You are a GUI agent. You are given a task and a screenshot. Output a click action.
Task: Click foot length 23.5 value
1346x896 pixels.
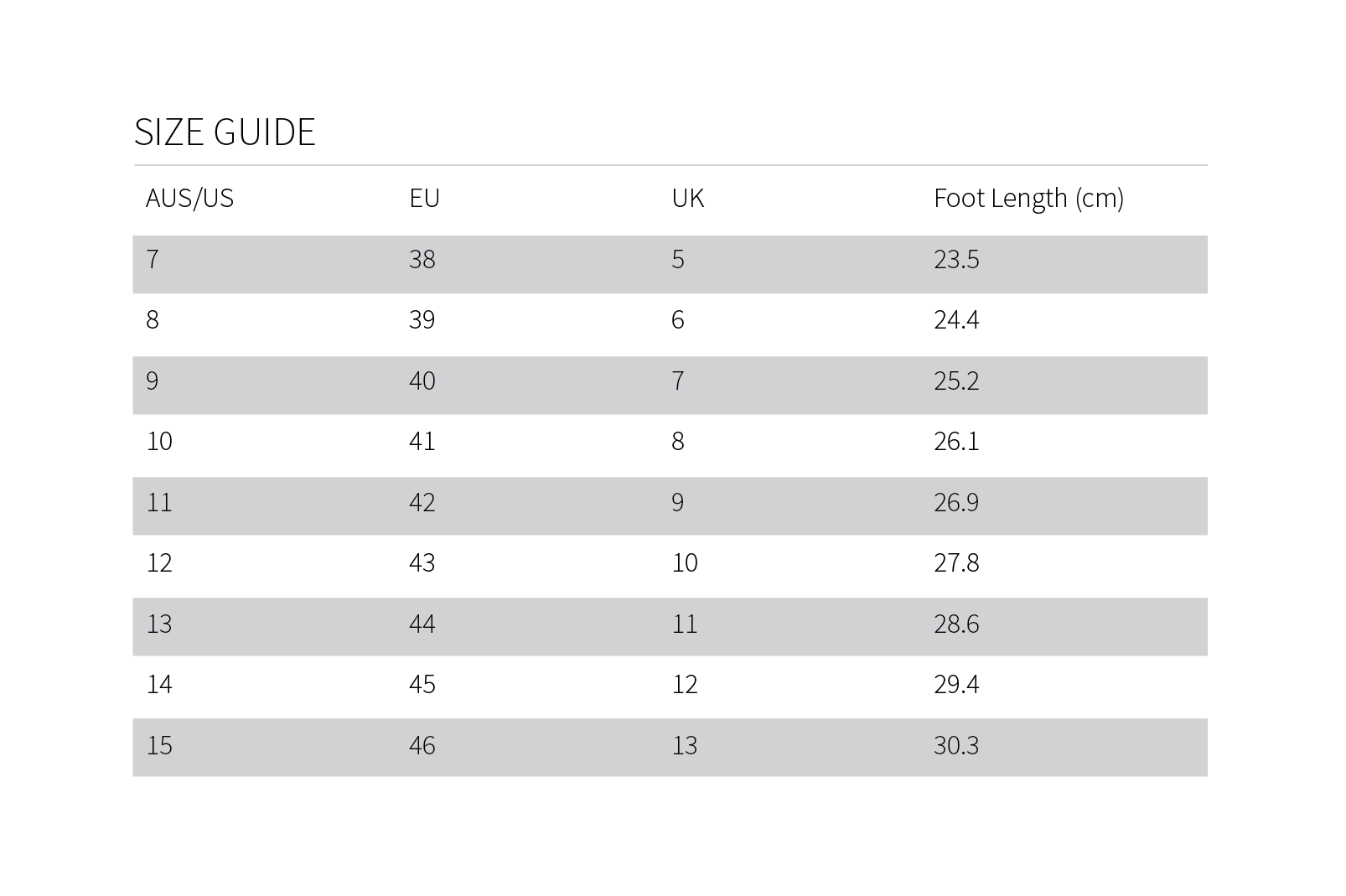[x=956, y=260]
